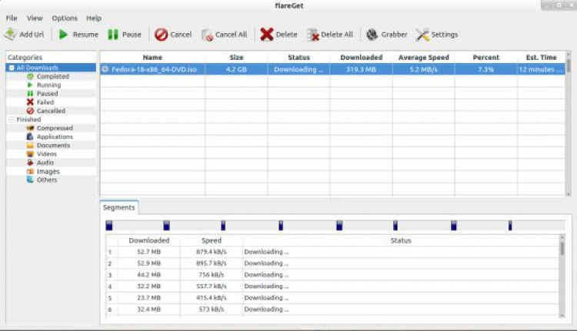Collapse the All Downloads tree node
Image resolution: width=577 pixels, height=331 pixels.
click(12, 68)
